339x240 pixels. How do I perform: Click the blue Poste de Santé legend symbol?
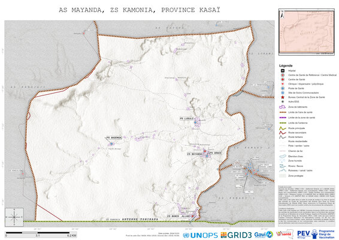click(282, 88)
